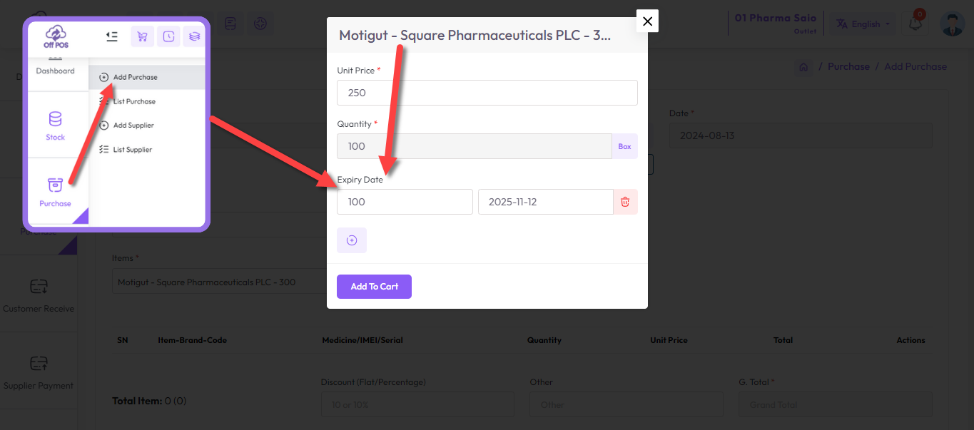
Task: Collapse the sidebar with the menu toggle icon
Action: tap(111, 36)
